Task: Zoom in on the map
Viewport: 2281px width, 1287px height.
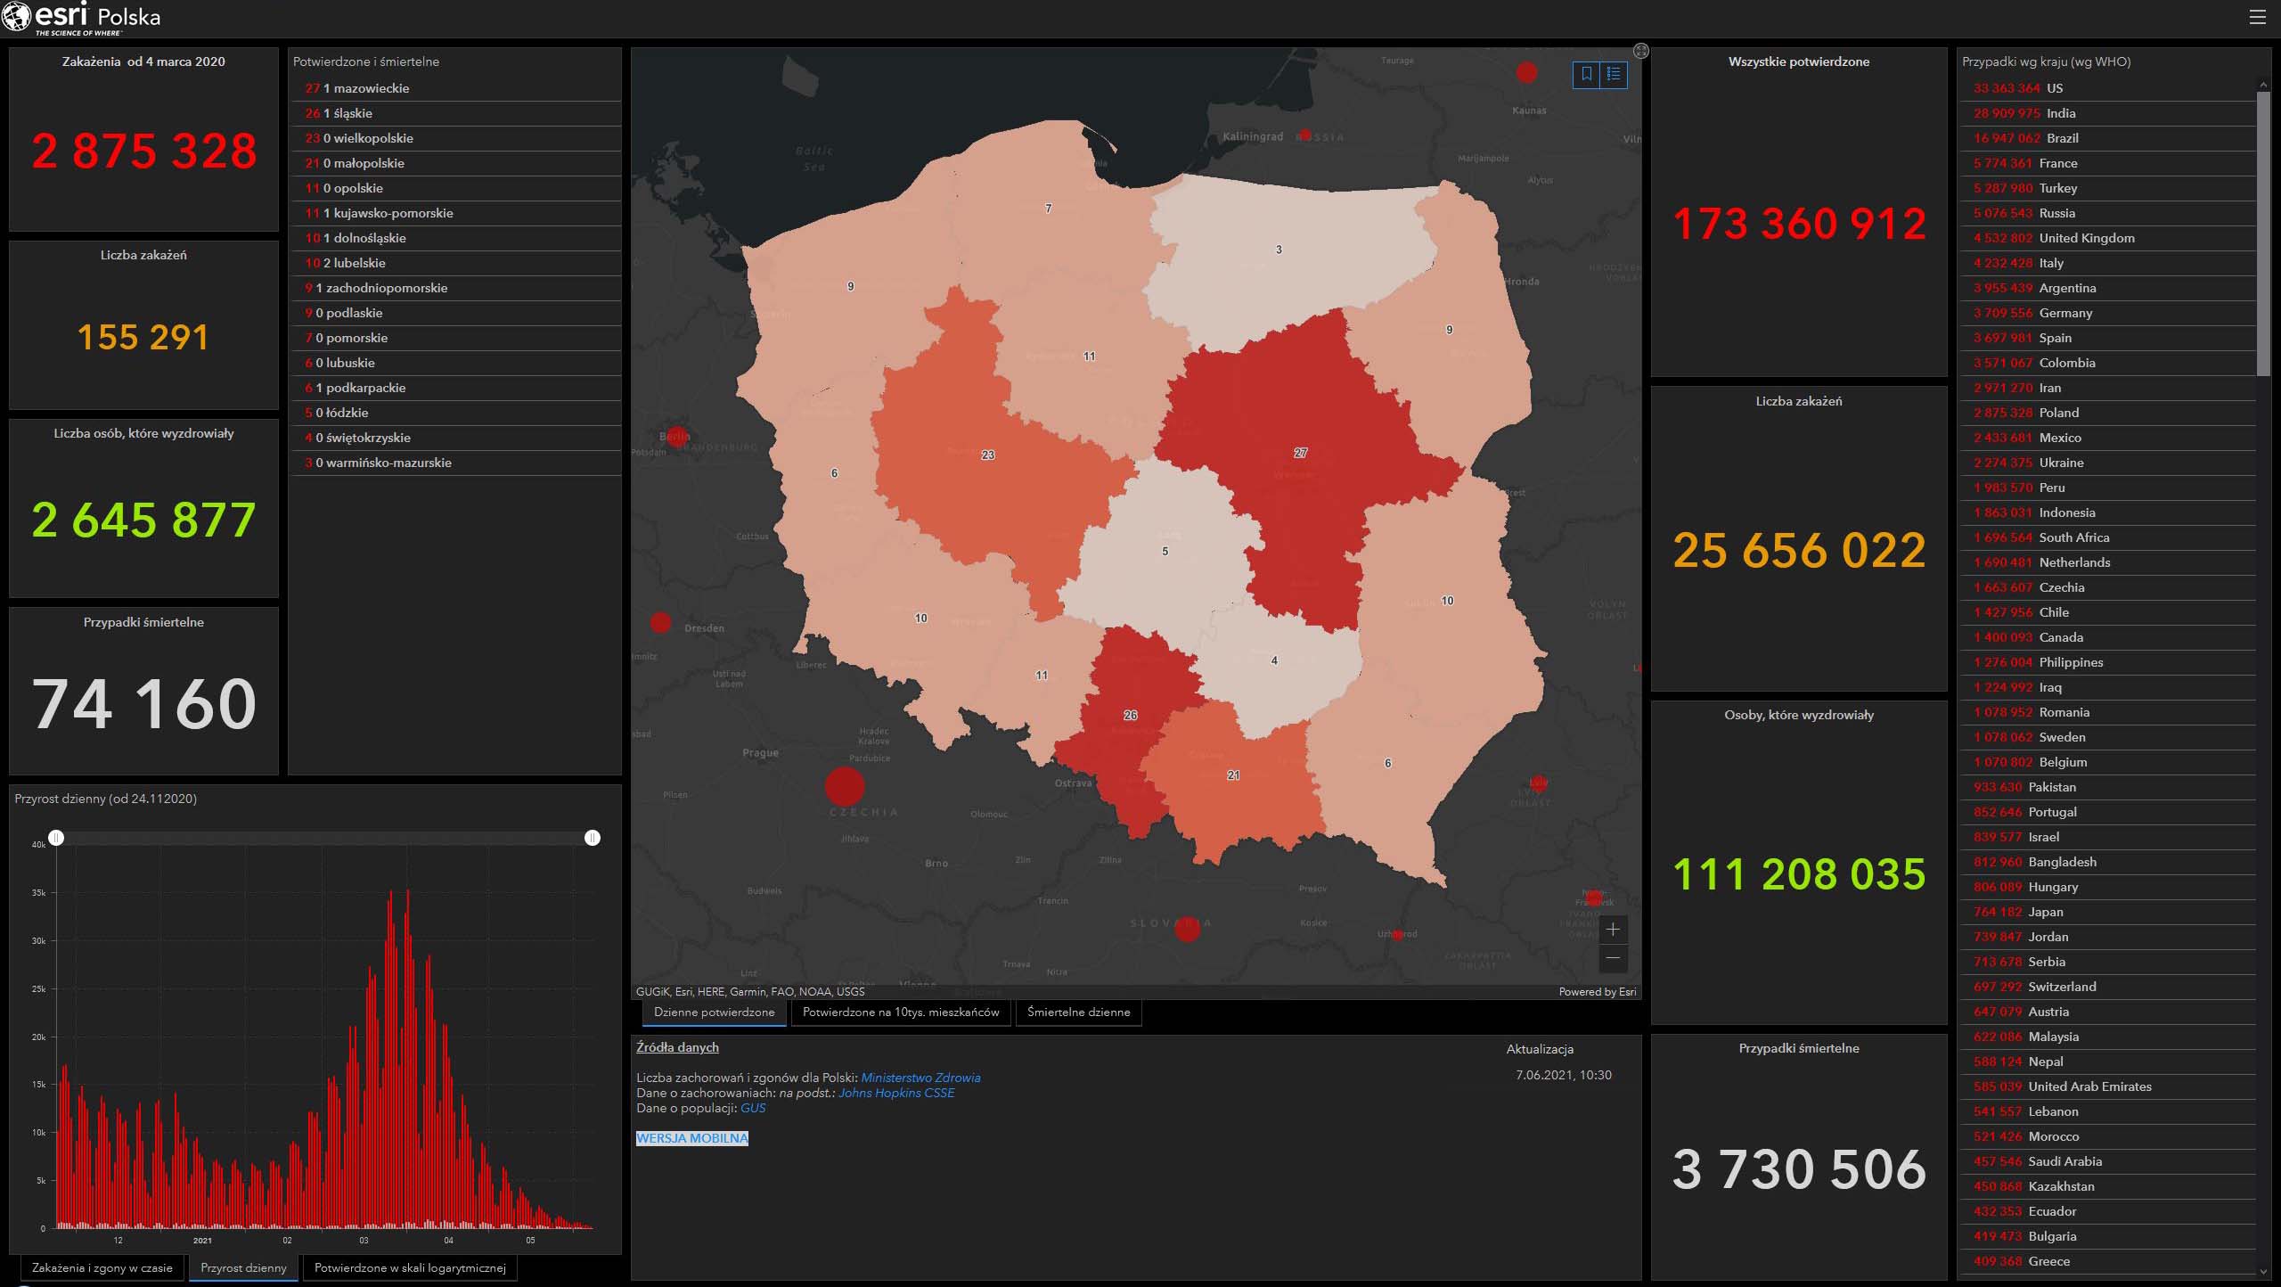Action: (x=1613, y=930)
